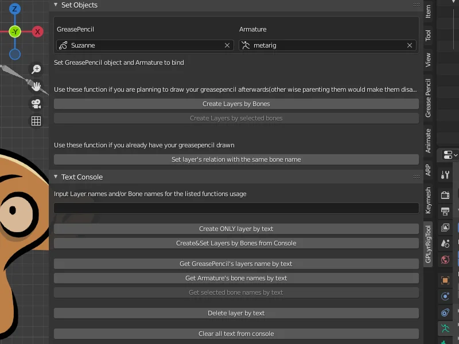The image size is (459, 344).
Task: Open World properties using the globe icon
Action: click(x=445, y=259)
